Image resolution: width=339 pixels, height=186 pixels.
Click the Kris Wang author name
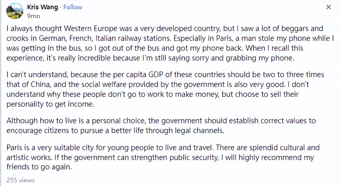(x=43, y=7)
